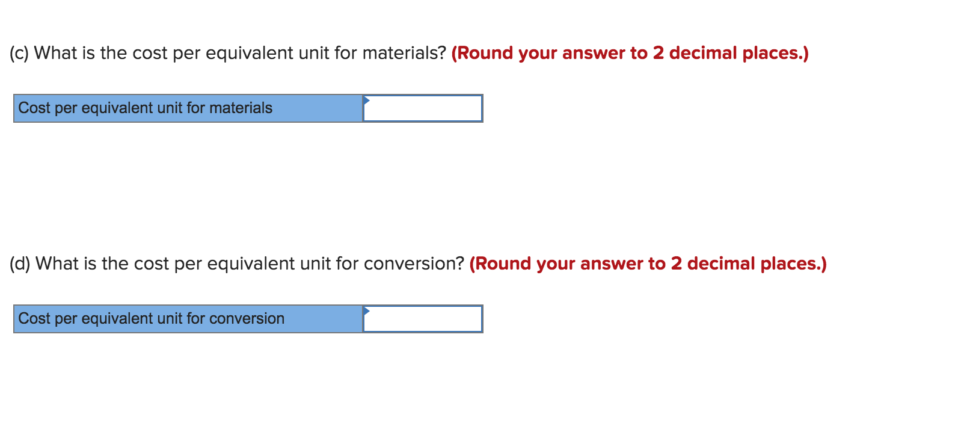
Task: Click the '(c)' question marker text
Action: click(x=18, y=53)
